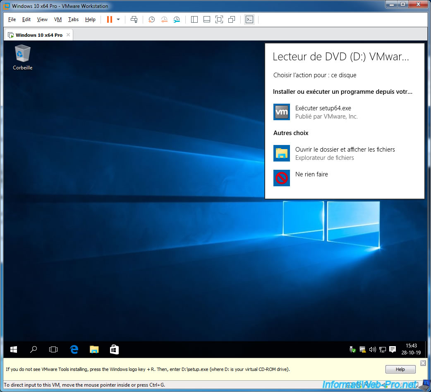Select the Corbeille recycle bin icon
This screenshot has width=431, height=392.
(x=22, y=57)
